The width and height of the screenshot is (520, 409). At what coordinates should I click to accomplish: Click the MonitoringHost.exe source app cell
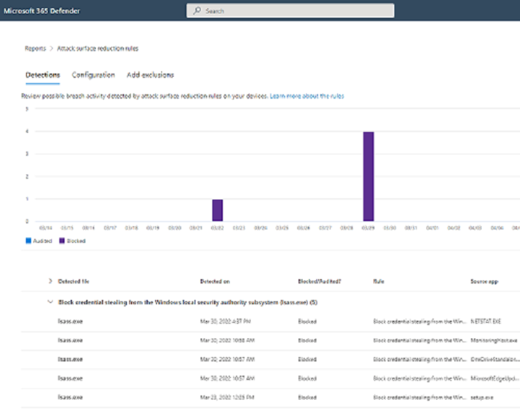(x=494, y=341)
